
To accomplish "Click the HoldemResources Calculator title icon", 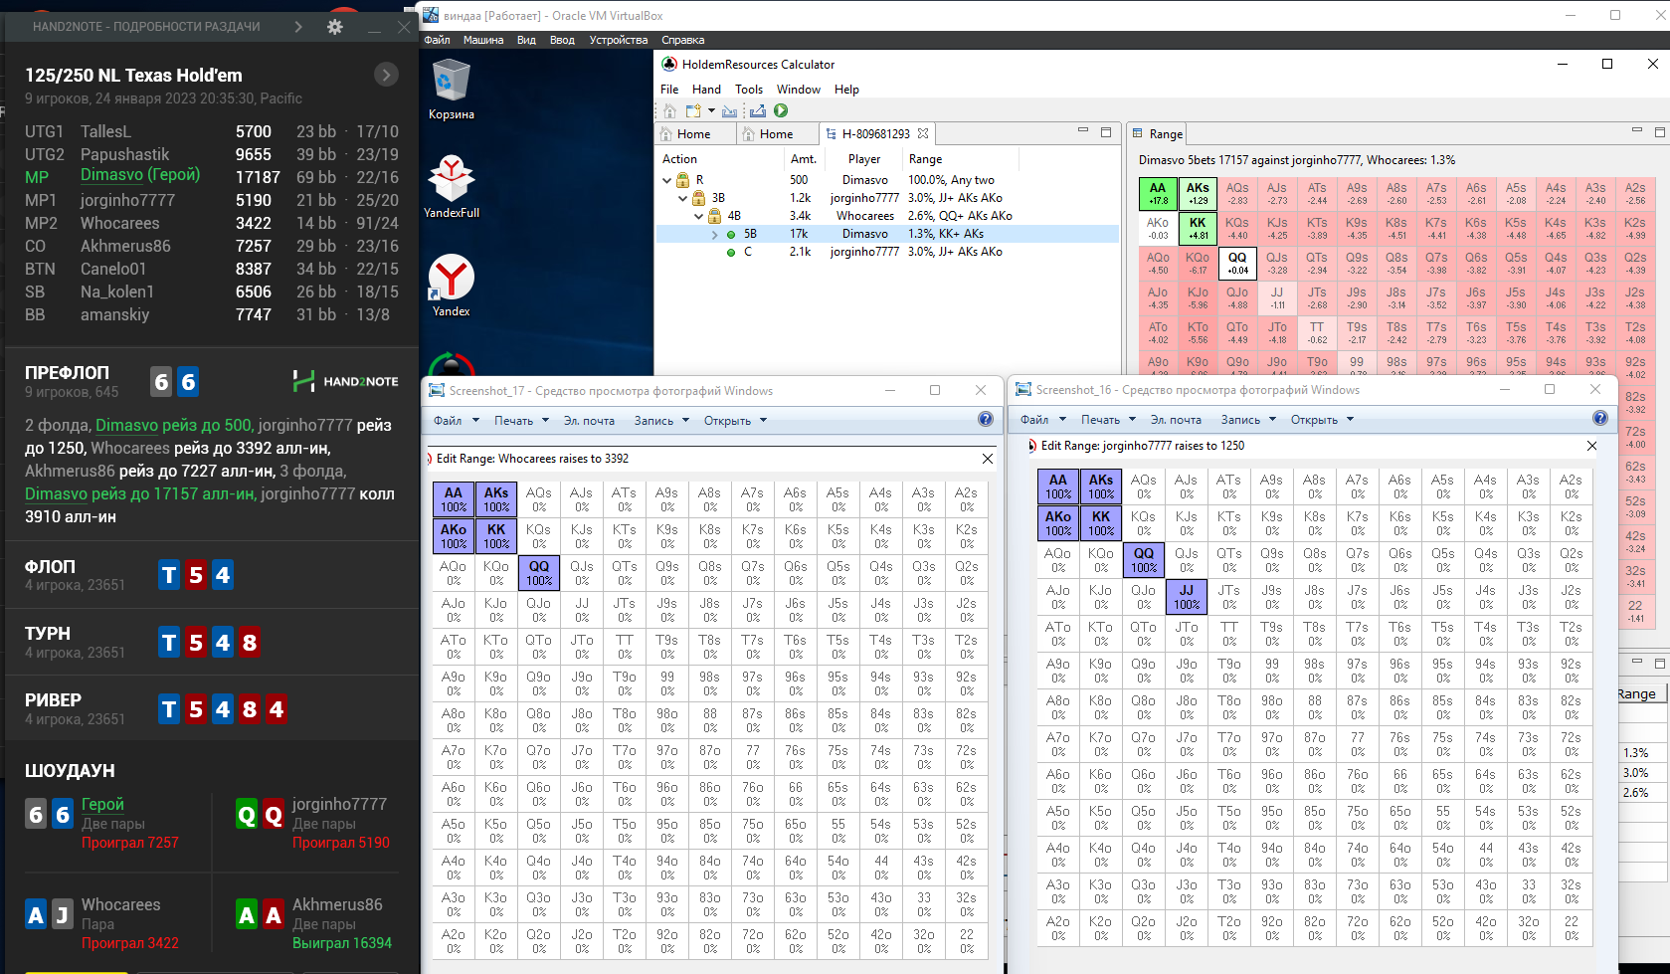I will [670, 64].
